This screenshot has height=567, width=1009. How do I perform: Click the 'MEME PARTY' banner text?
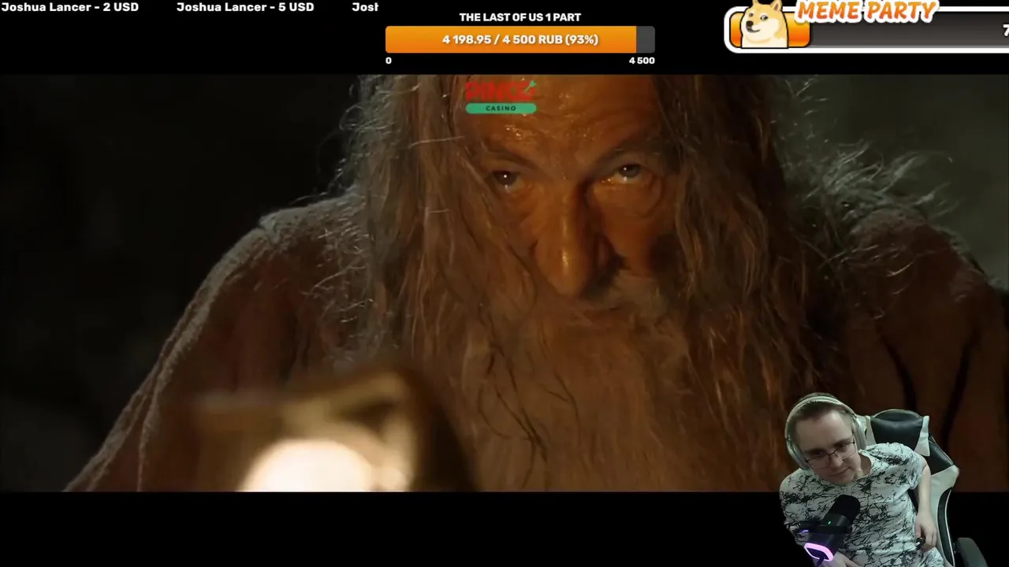pyautogui.click(x=866, y=11)
